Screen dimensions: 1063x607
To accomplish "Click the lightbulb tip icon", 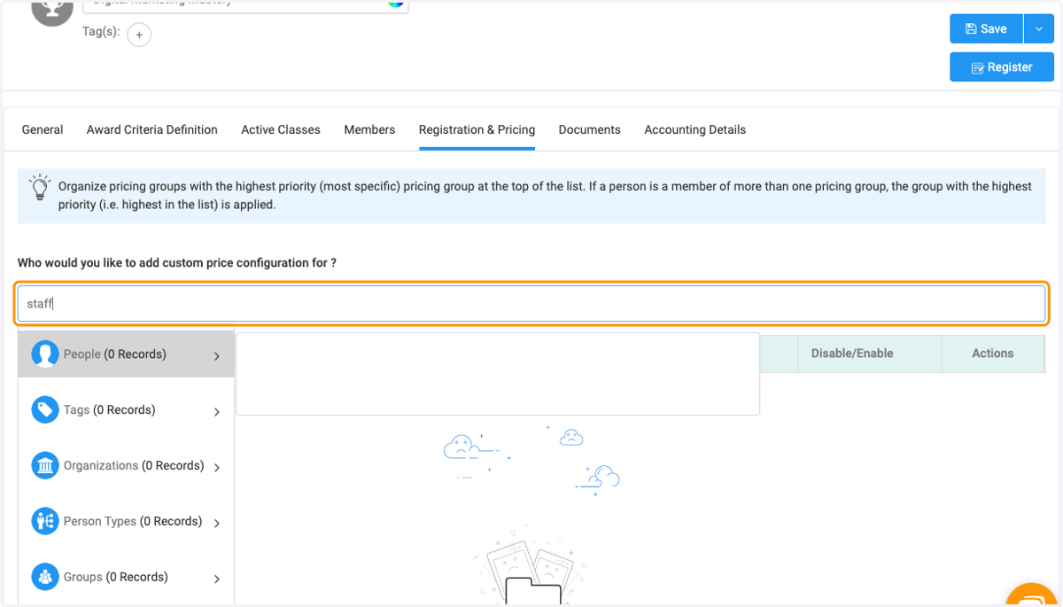I will click(x=40, y=186).
